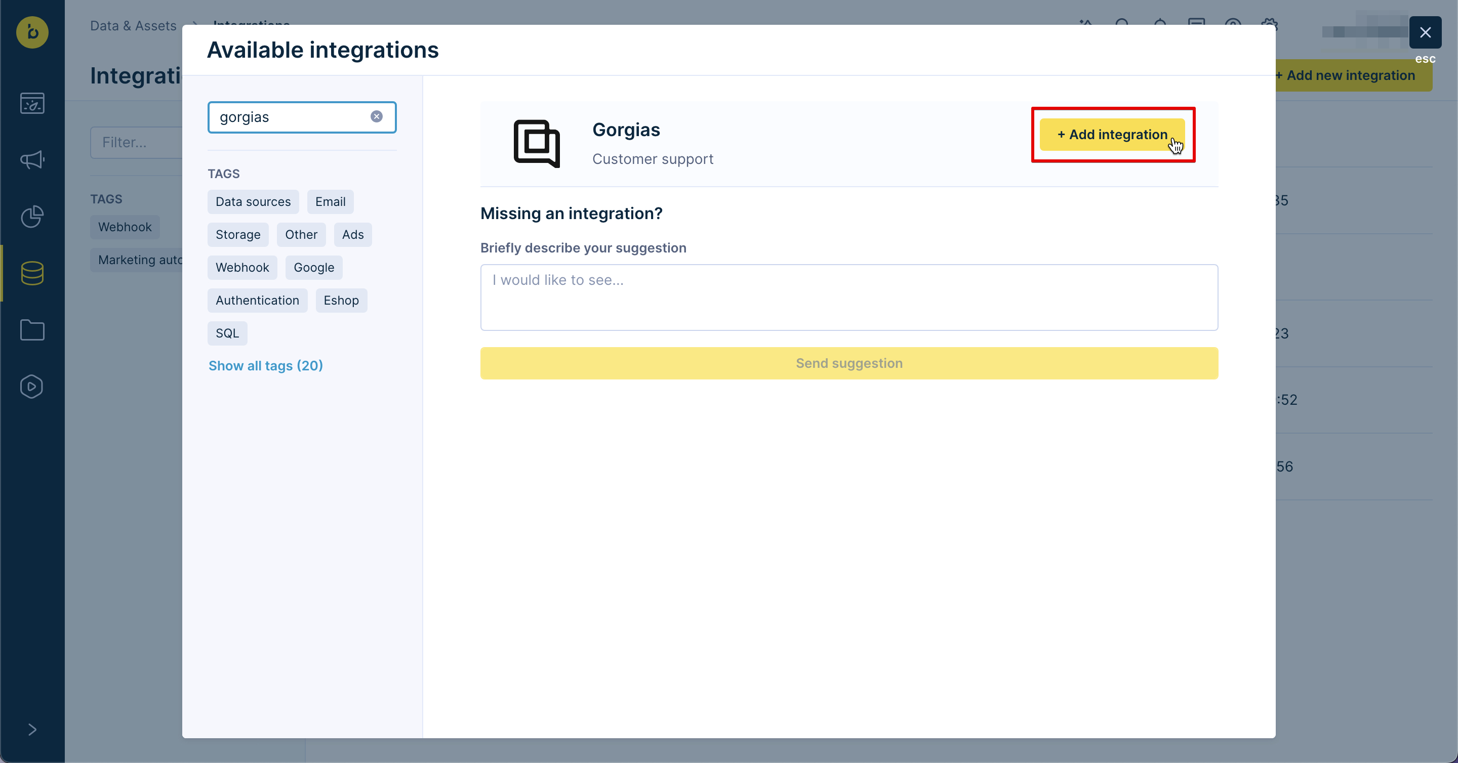Viewport: 1458px width, 763px height.
Task: Open Data & Assets breadcrumb in background
Action: [134, 25]
